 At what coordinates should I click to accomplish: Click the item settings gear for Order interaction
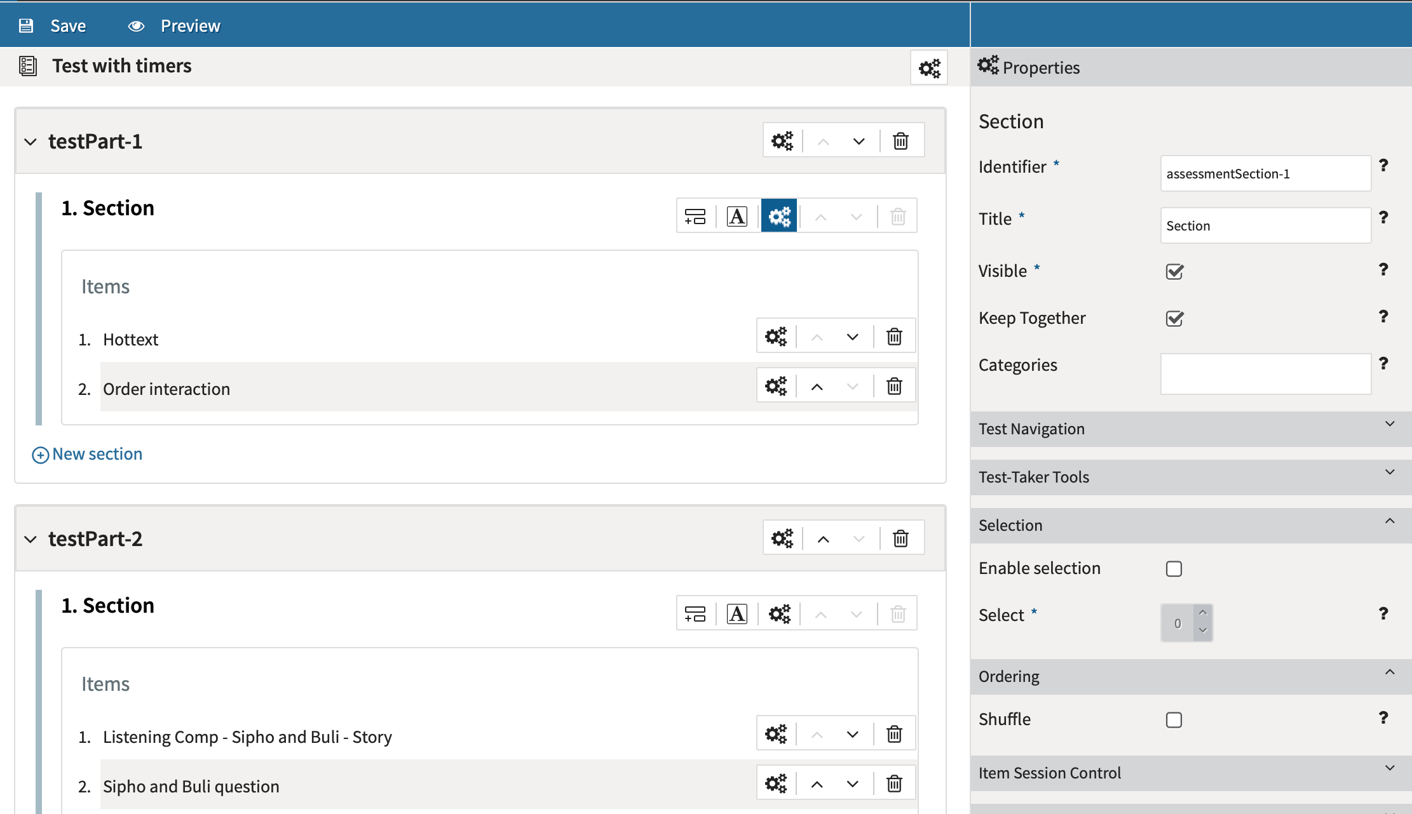776,387
